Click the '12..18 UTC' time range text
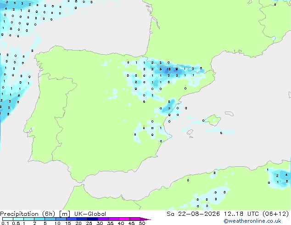The width and height of the screenshot is (291, 225). pos(241,214)
